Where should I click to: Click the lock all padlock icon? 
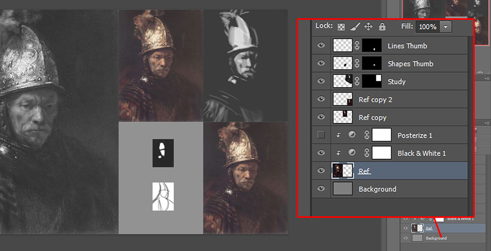382,27
